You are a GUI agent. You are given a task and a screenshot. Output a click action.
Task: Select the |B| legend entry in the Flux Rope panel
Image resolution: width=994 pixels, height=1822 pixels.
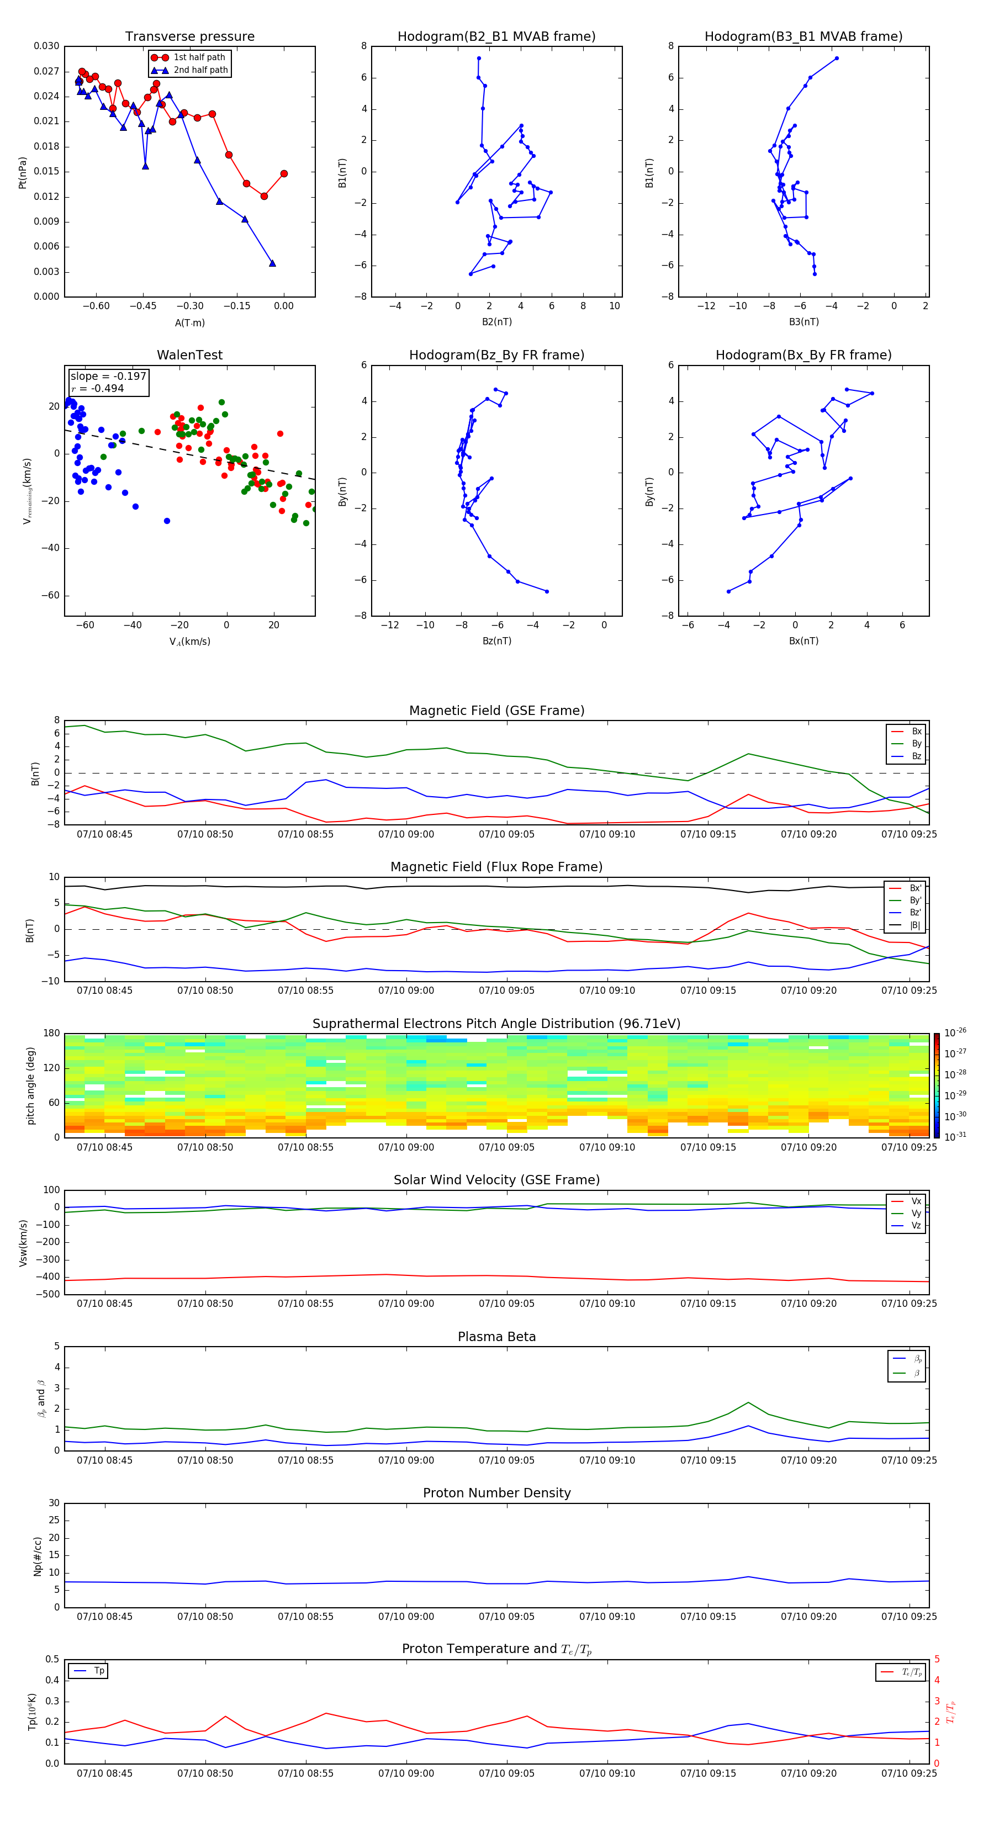(905, 925)
